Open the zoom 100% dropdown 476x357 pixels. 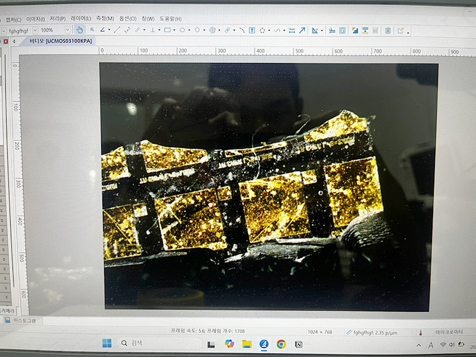[x=67, y=30]
